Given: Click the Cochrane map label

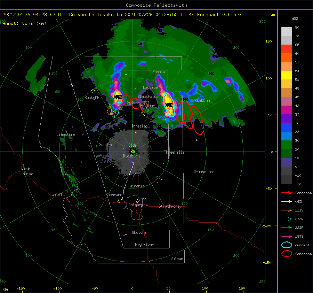Looking at the screenshot, I should pyautogui.click(x=114, y=195).
